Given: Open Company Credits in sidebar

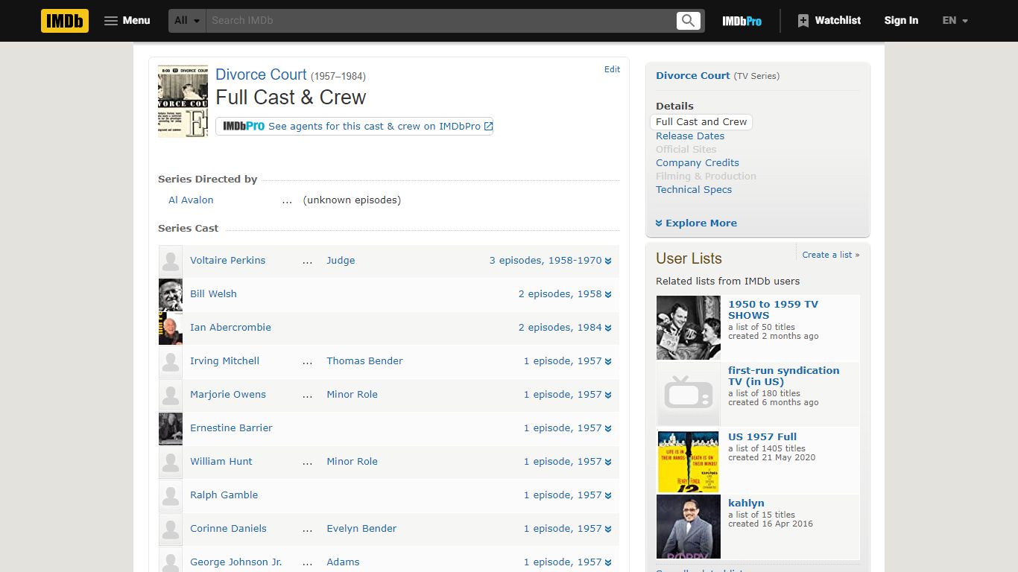Looking at the screenshot, I should [698, 163].
